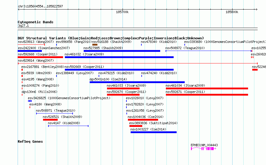Viewport: 266px width, 165px height.
Task: Click esv3393680 1000GenomesConsortiumPilotProject label
Action: click(225, 42)
